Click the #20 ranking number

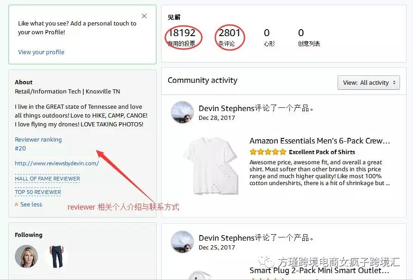click(x=20, y=148)
